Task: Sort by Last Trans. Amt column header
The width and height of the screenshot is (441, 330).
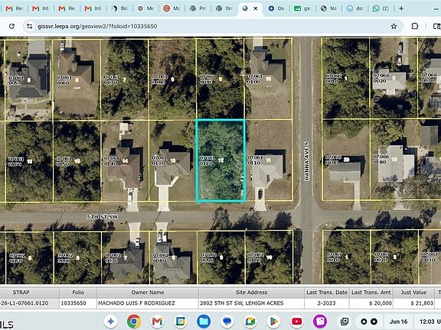Action: [x=371, y=293]
